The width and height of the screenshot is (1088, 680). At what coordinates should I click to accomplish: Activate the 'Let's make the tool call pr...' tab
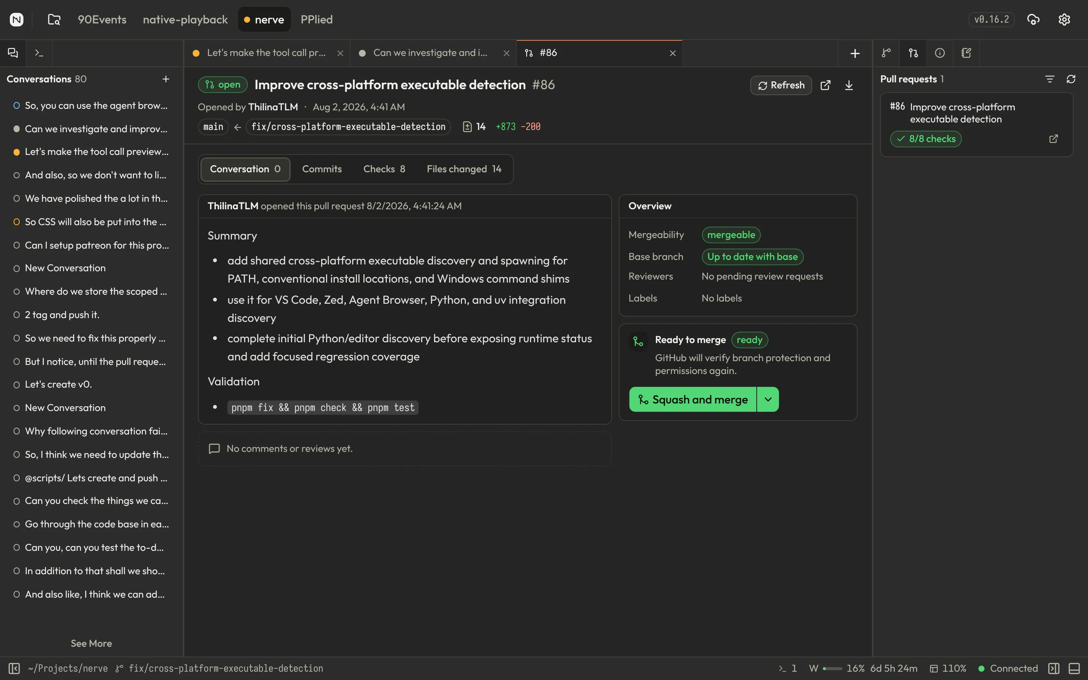(267, 53)
